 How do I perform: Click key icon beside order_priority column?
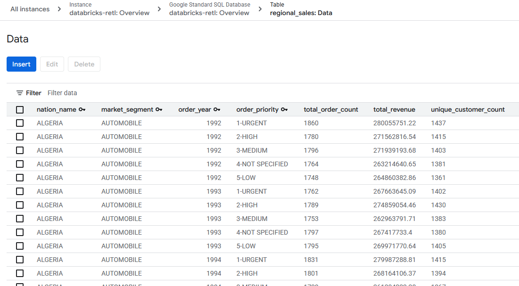tap(284, 109)
